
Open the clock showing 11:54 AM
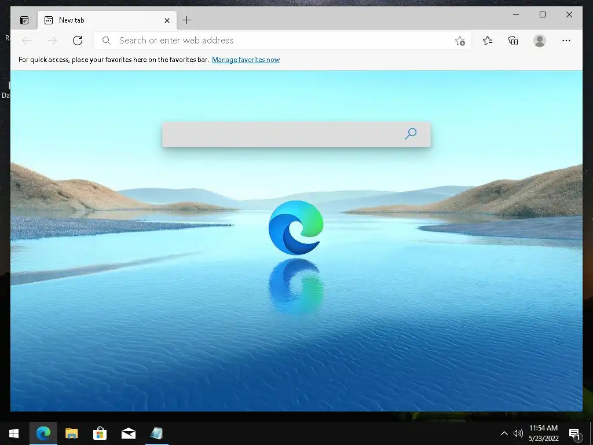point(543,433)
